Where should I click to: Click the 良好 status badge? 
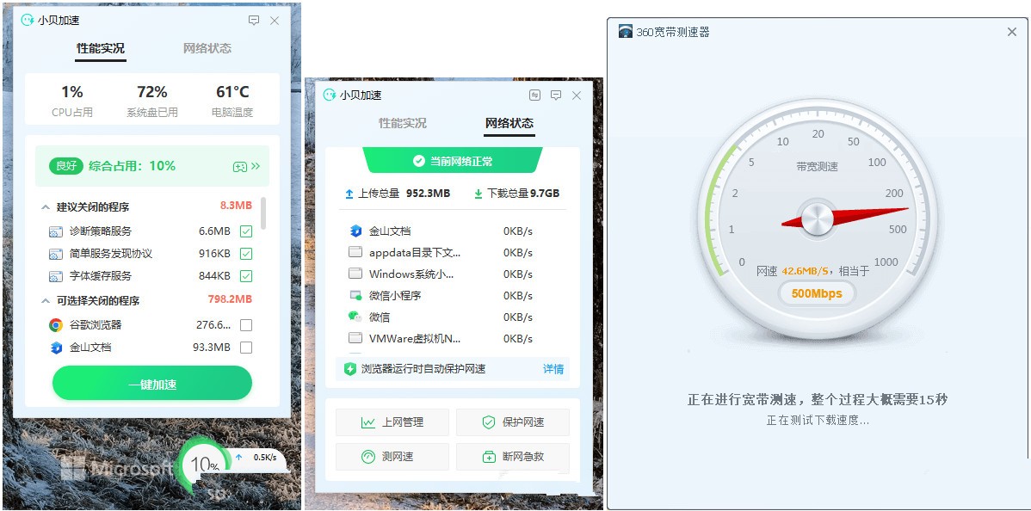(65, 166)
